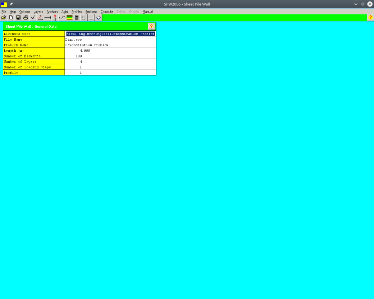Select the axial force tool icon
Screen dimensions: 374x299
[x=40, y=17]
